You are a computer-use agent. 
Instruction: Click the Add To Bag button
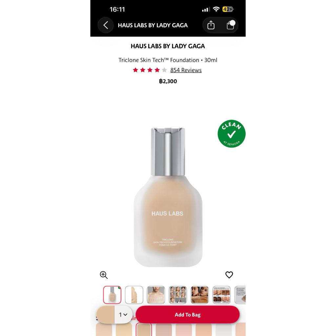pos(187,315)
